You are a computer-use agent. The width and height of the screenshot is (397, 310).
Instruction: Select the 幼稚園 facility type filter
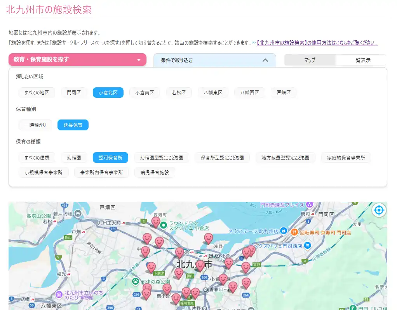[74, 158]
